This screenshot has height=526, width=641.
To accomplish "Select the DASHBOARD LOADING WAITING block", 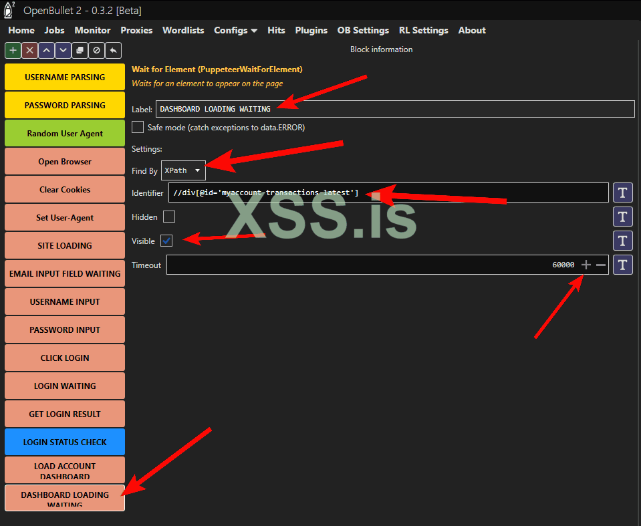I will coord(65,498).
